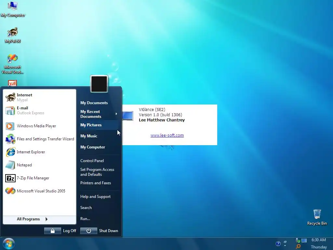Open My Documents from Start menu
The image size is (333, 250).
point(99,103)
